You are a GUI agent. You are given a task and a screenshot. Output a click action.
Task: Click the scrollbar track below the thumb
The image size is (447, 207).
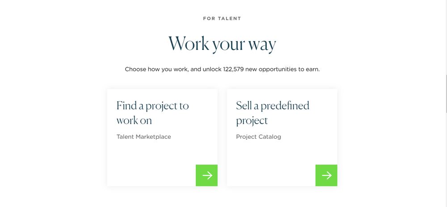click(446, 159)
